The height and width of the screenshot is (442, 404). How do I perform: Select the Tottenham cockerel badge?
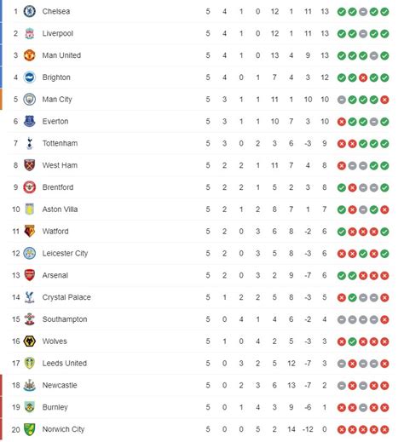[x=29, y=143]
